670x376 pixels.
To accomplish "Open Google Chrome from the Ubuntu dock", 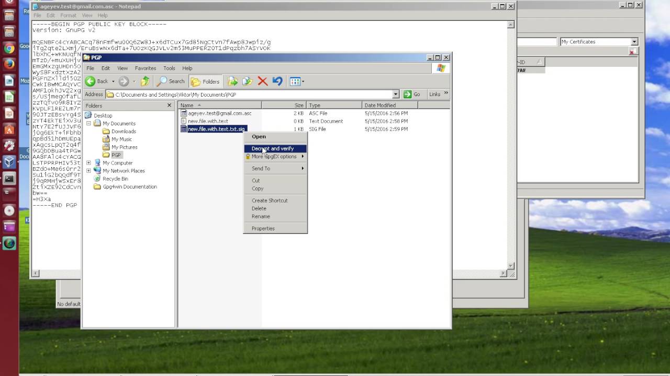I will click(x=9, y=49).
